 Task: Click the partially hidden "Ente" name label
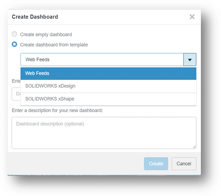pos(16,80)
